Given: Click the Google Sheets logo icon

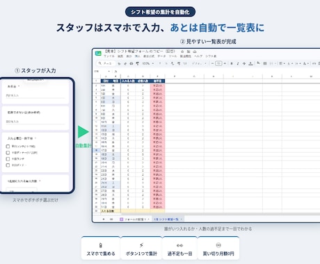Looking at the screenshot, I should pos(98,53).
